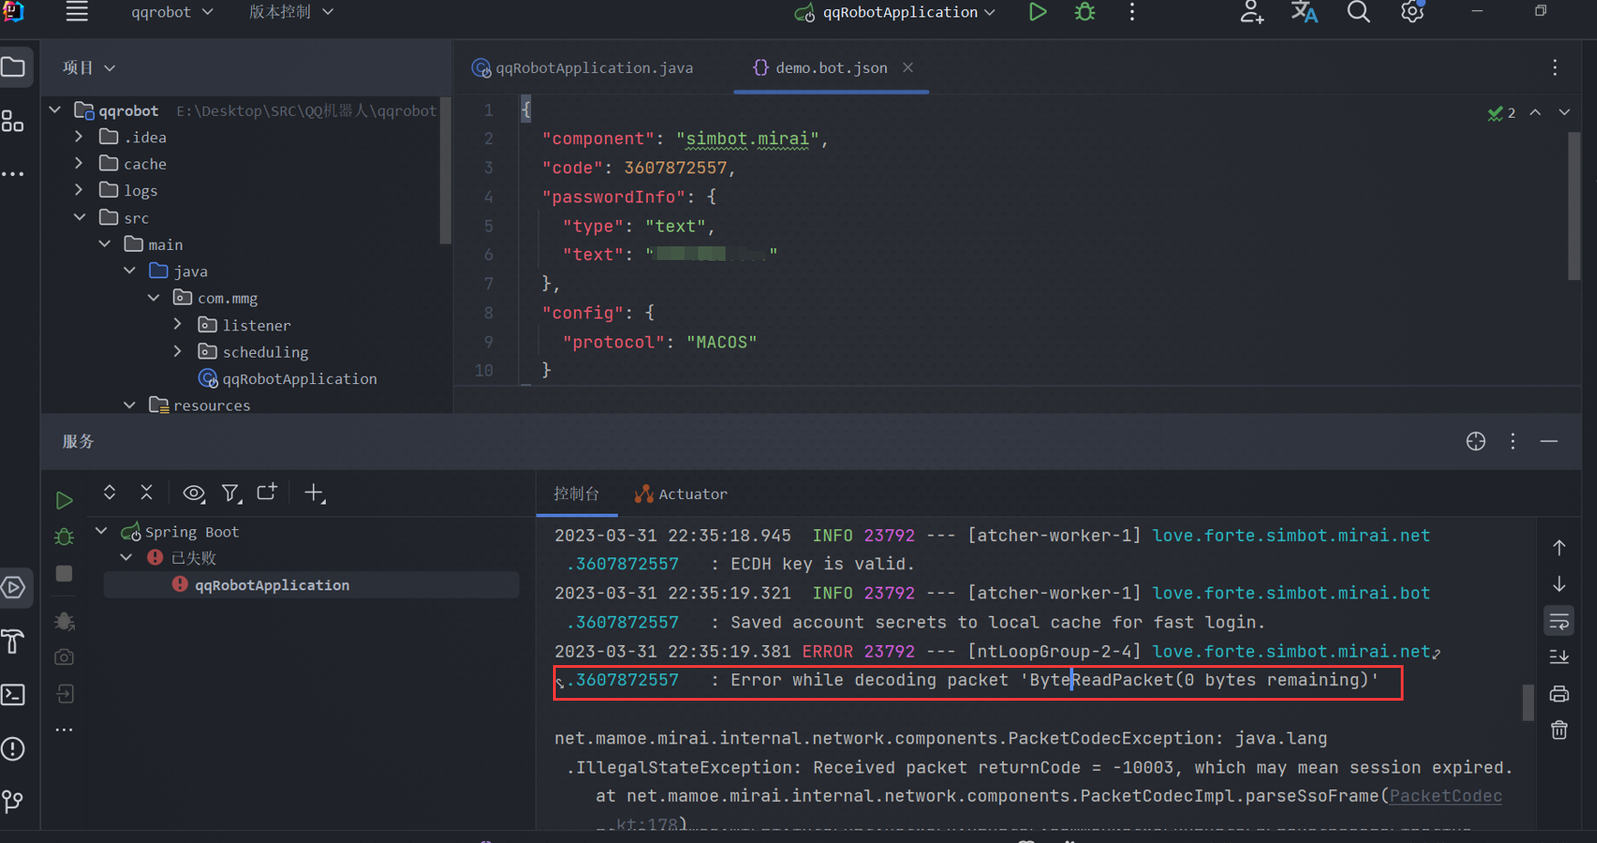Open 服务 panel options menu
The image size is (1597, 843).
click(x=1513, y=442)
